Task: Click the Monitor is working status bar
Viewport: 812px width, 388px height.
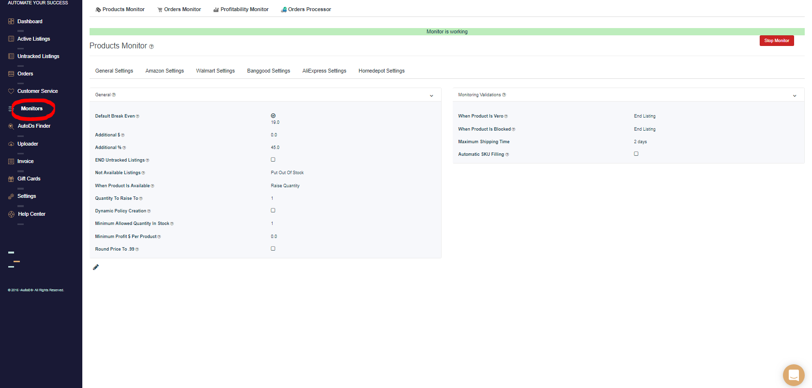Action: pos(447,31)
